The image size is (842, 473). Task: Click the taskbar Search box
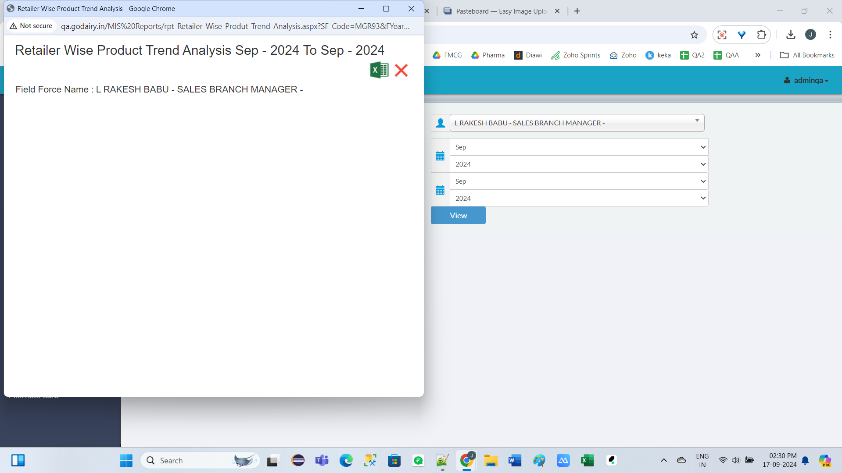click(201, 461)
